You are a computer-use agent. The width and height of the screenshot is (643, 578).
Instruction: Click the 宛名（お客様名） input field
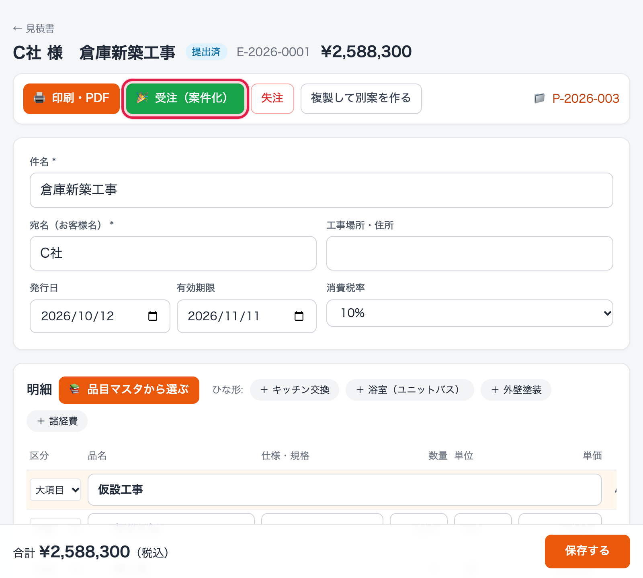pos(173,253)
